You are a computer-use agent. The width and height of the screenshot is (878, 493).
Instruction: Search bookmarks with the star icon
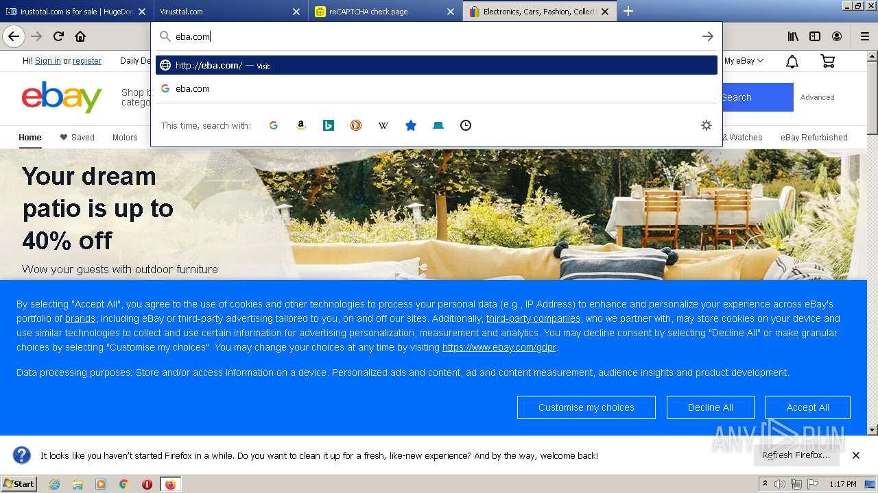[x=411, y=125]
